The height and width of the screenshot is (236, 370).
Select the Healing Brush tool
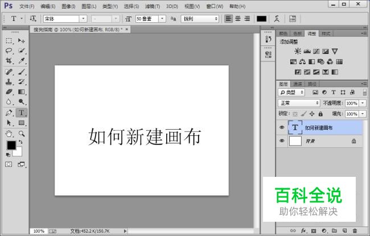[x=9, y=72]
